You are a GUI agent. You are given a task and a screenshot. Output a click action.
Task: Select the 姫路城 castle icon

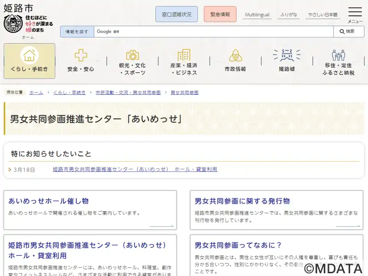point(287,56)
